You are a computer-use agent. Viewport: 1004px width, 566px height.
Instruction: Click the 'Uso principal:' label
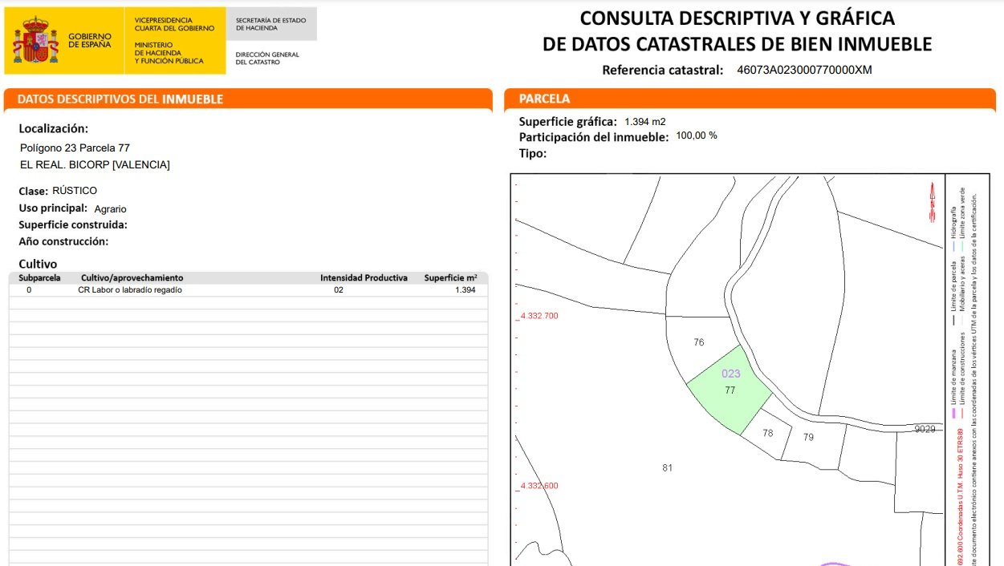[x=53, y=208]
